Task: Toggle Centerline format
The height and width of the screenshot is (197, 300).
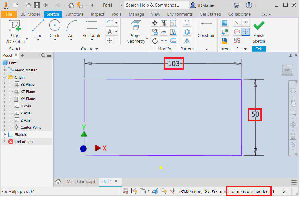Action: coord(237,32)
